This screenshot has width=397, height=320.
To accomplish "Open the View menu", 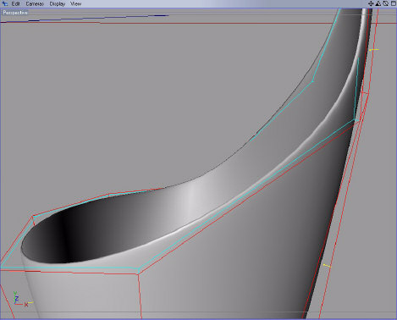I will coord(75,4).
